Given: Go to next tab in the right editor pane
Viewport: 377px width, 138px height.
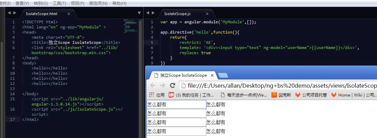Looking at the screenshot, I should tap(153, 13).
